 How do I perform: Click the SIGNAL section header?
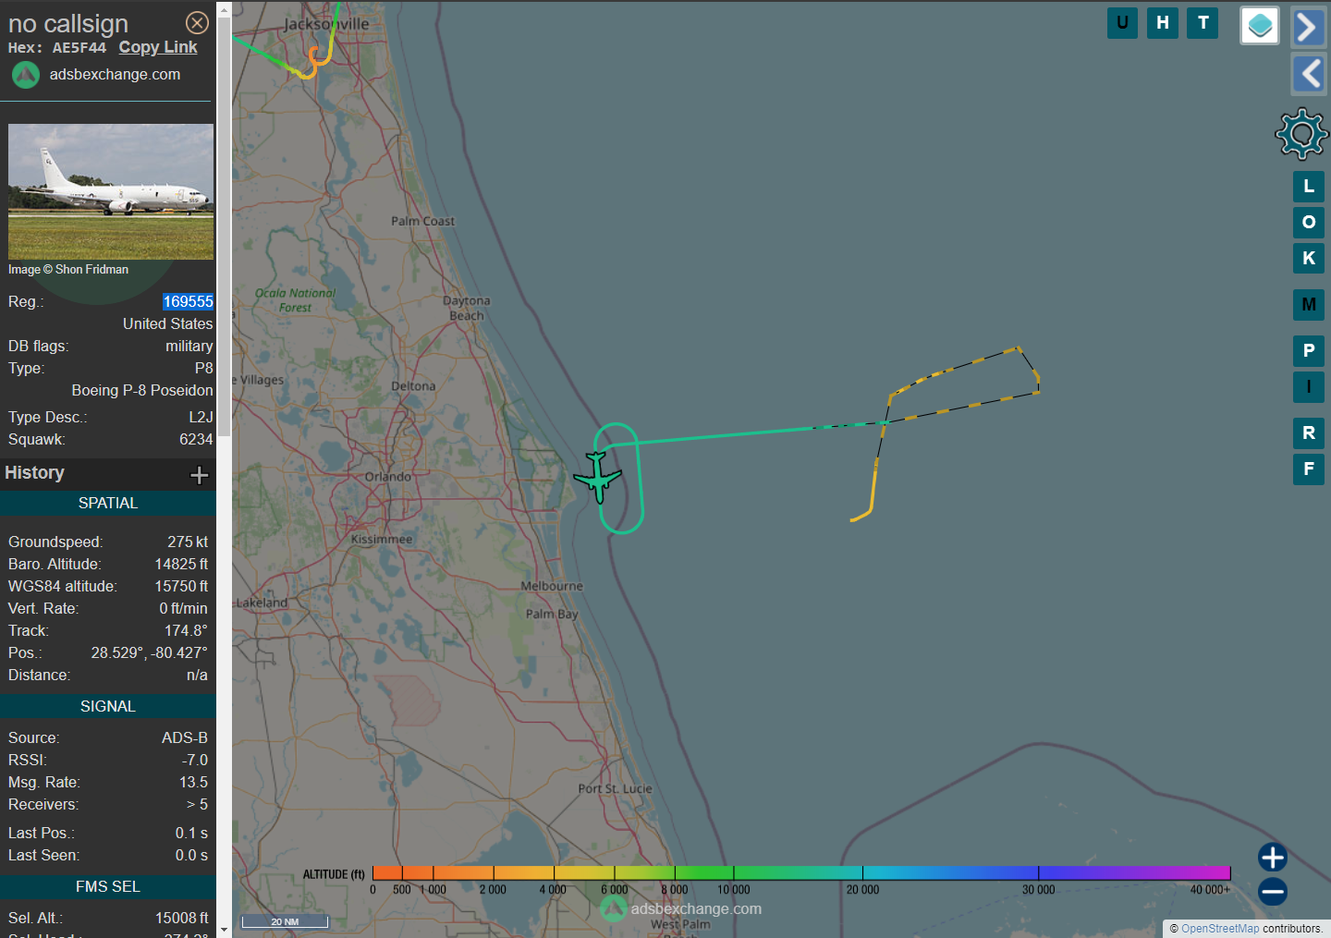[x=108, y=707]
